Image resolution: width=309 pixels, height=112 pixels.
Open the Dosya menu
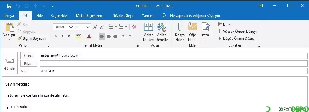point(9,16)
